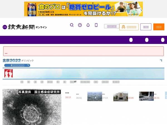This screenshot has width=167, height=125.
Task: Click the 18:05 article timestamp
Action: (x=131, y=98)
